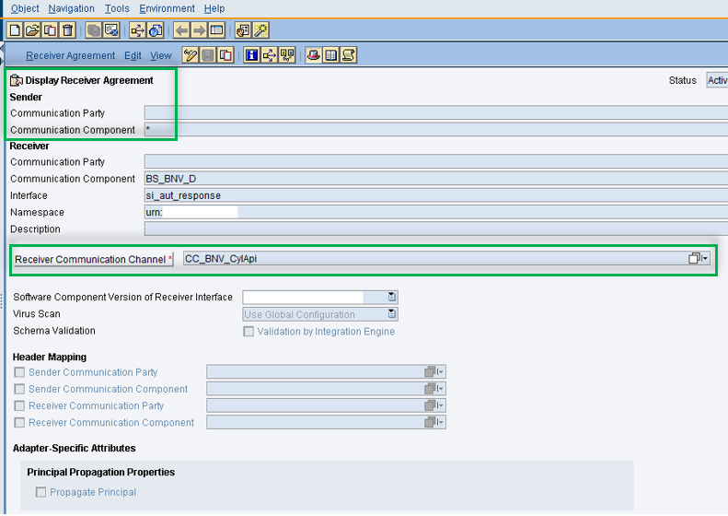The image size is (728, 516).
Task: Click the Back left-arrow icon
Action: [x=181, y=30]
